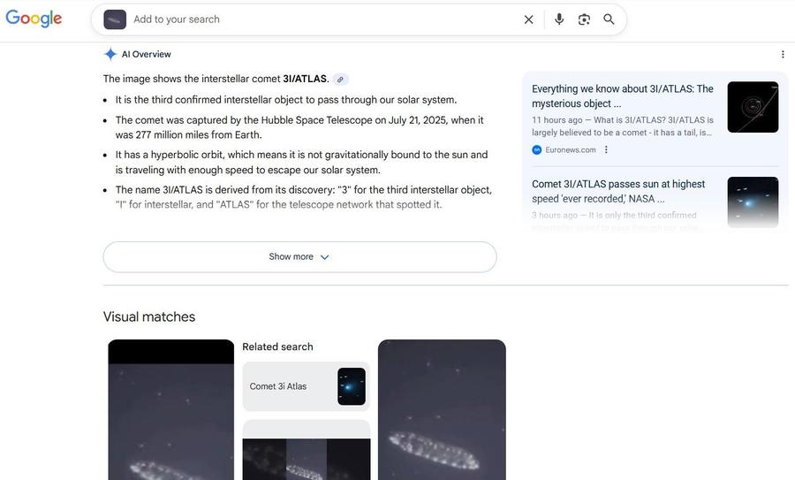The image size is (795, 480).
Task: Open first visual match image on left
Action: click(170, 410)
